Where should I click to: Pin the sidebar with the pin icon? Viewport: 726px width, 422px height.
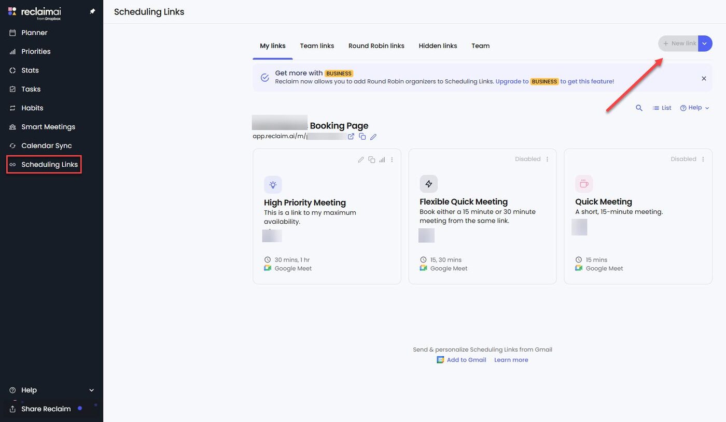(92, 10)
